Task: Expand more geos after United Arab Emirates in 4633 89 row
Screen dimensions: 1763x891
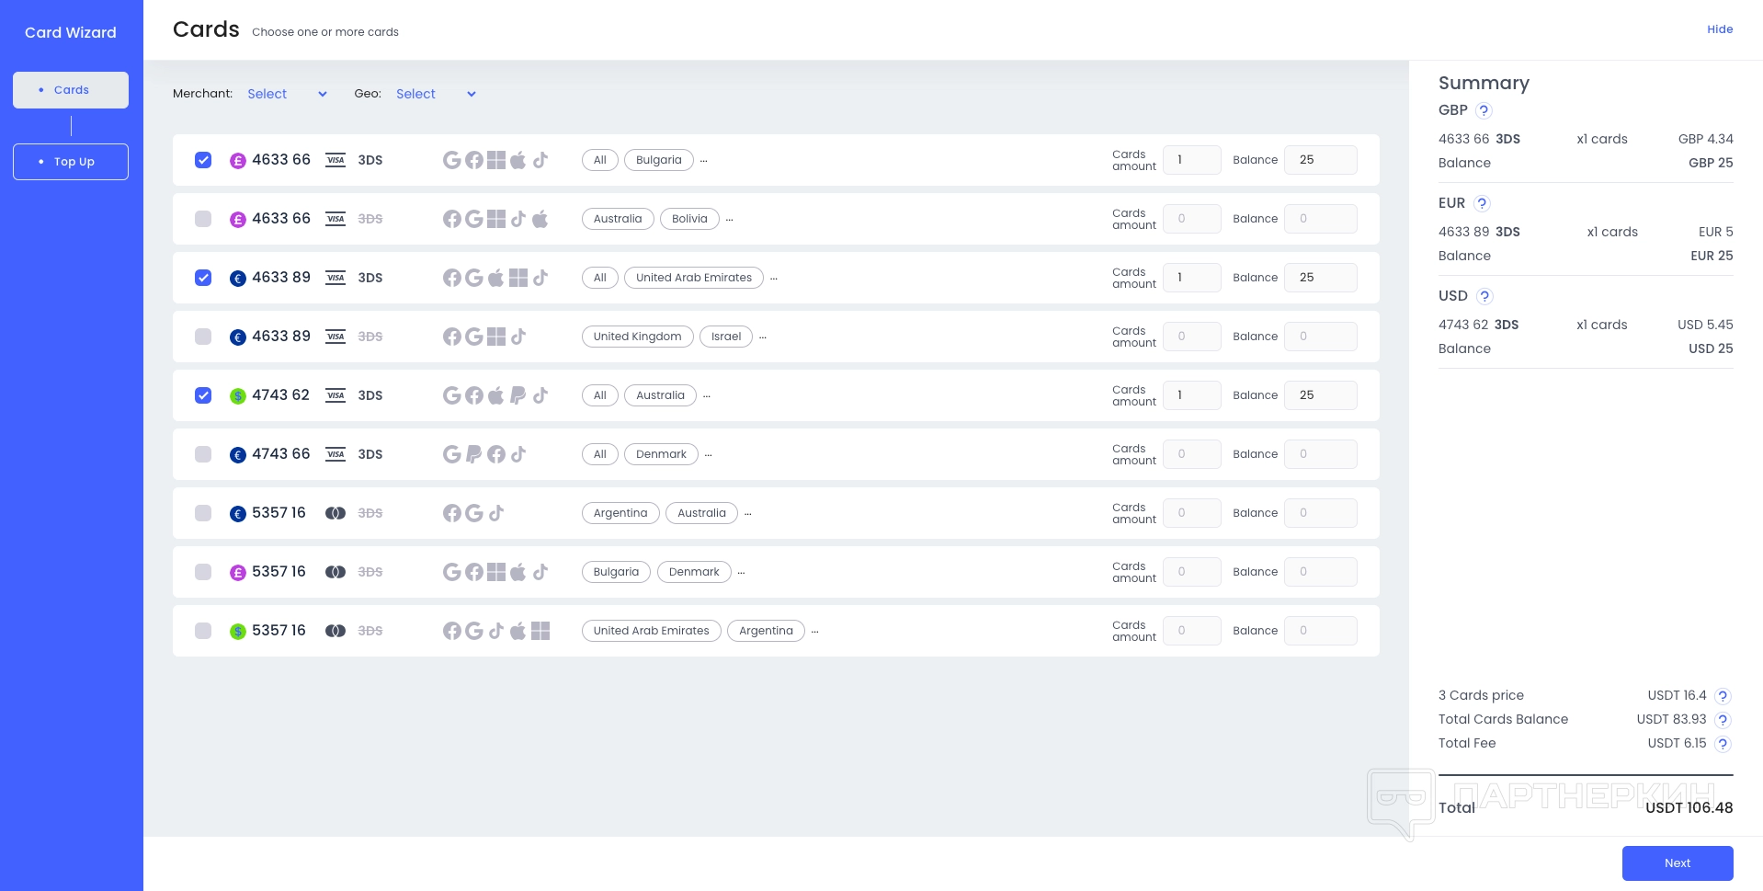Action: [x=774, y=279]
